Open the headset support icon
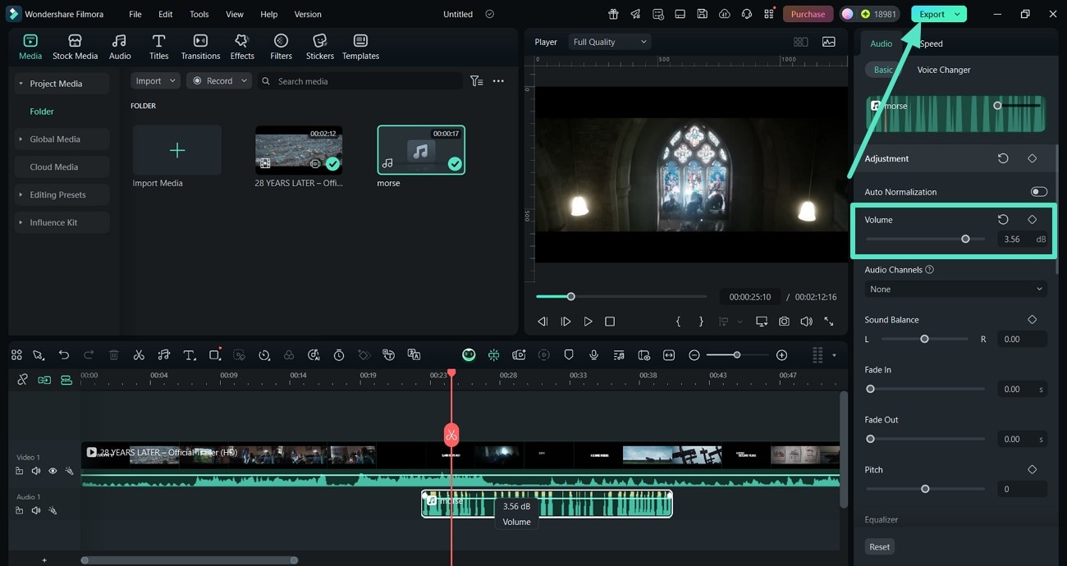The width and height of the screenshot is (1067, 566). tap(746, 14)
